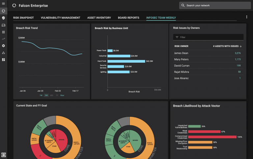Image resolution: width=253 pixels, height=159 pixels.
Task: Click the triangle alert icon in sidebar
Action: [x=3, y=53]
